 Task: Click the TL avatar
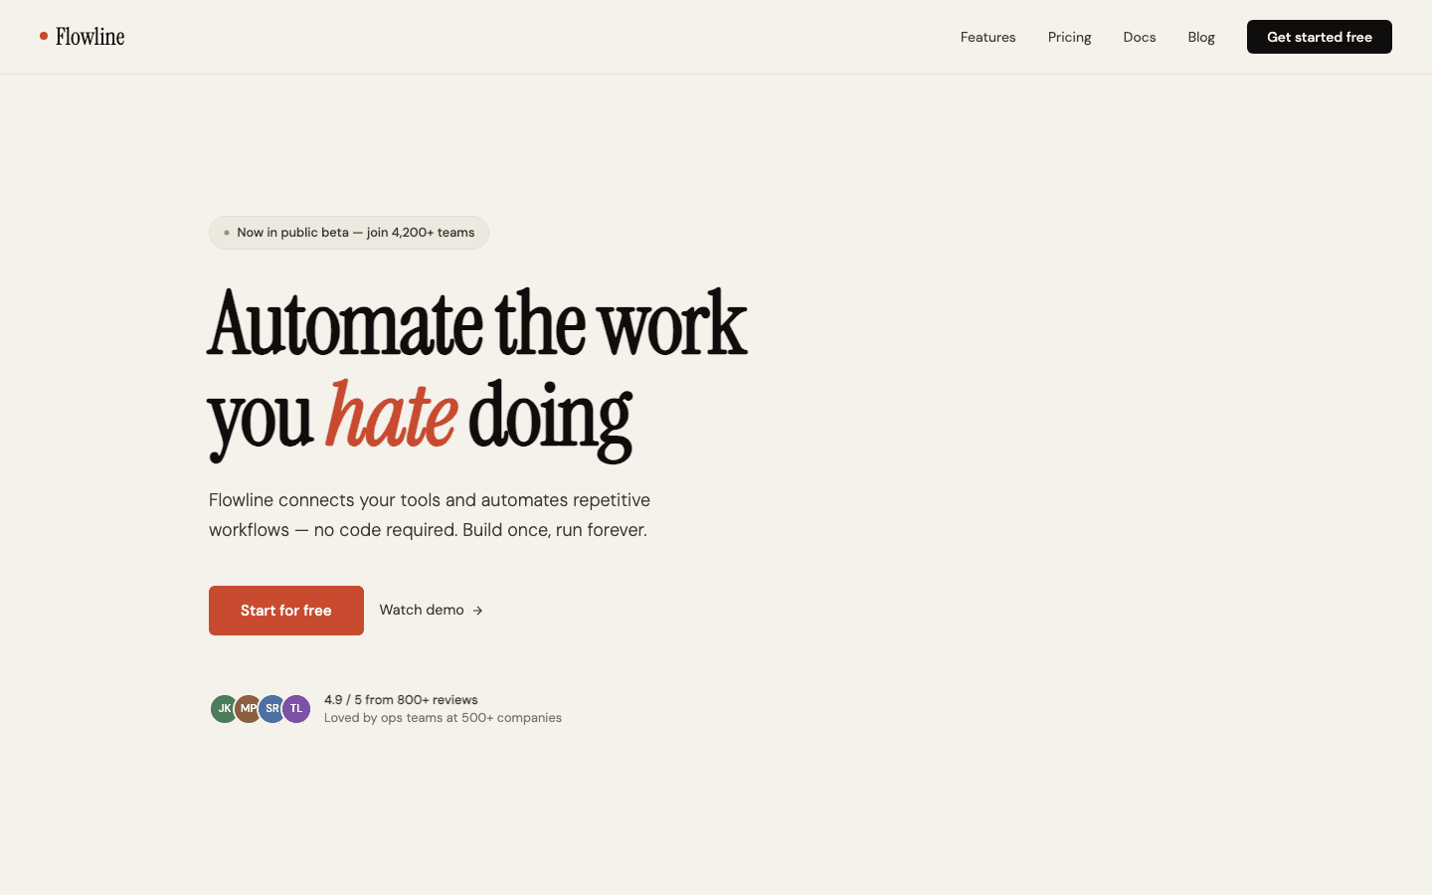coord(296,709)
